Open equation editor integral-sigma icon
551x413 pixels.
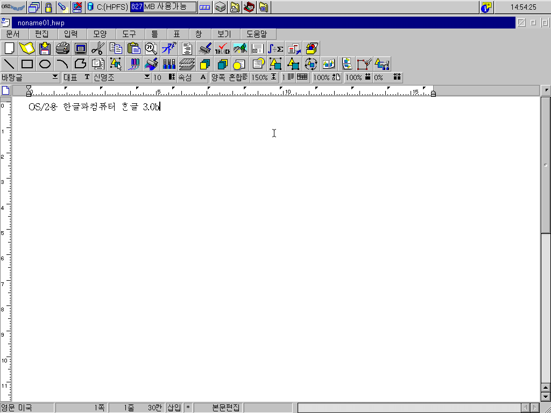click(x=275, y=48)
